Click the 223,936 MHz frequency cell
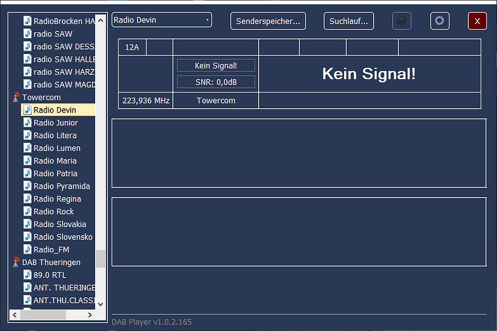Screen dimensions: 497x331 (146, 100)
